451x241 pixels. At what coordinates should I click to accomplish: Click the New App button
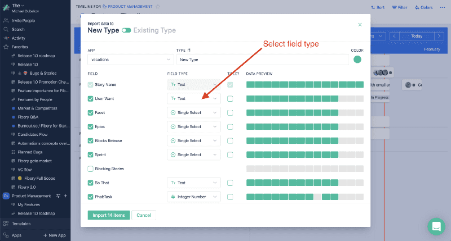pos(54,235)
